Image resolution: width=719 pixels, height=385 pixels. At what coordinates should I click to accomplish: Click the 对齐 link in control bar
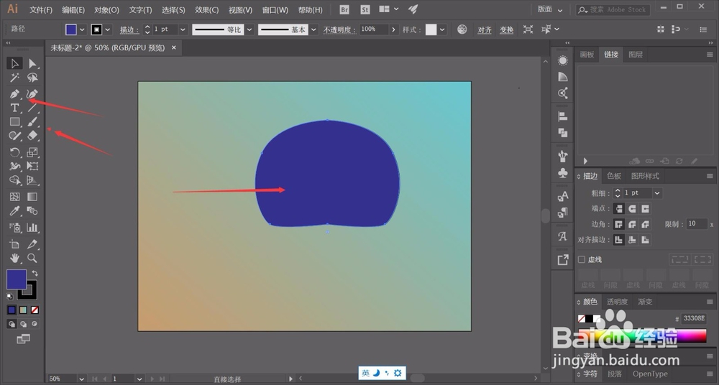pyautogui.click(x=484, y=29)
